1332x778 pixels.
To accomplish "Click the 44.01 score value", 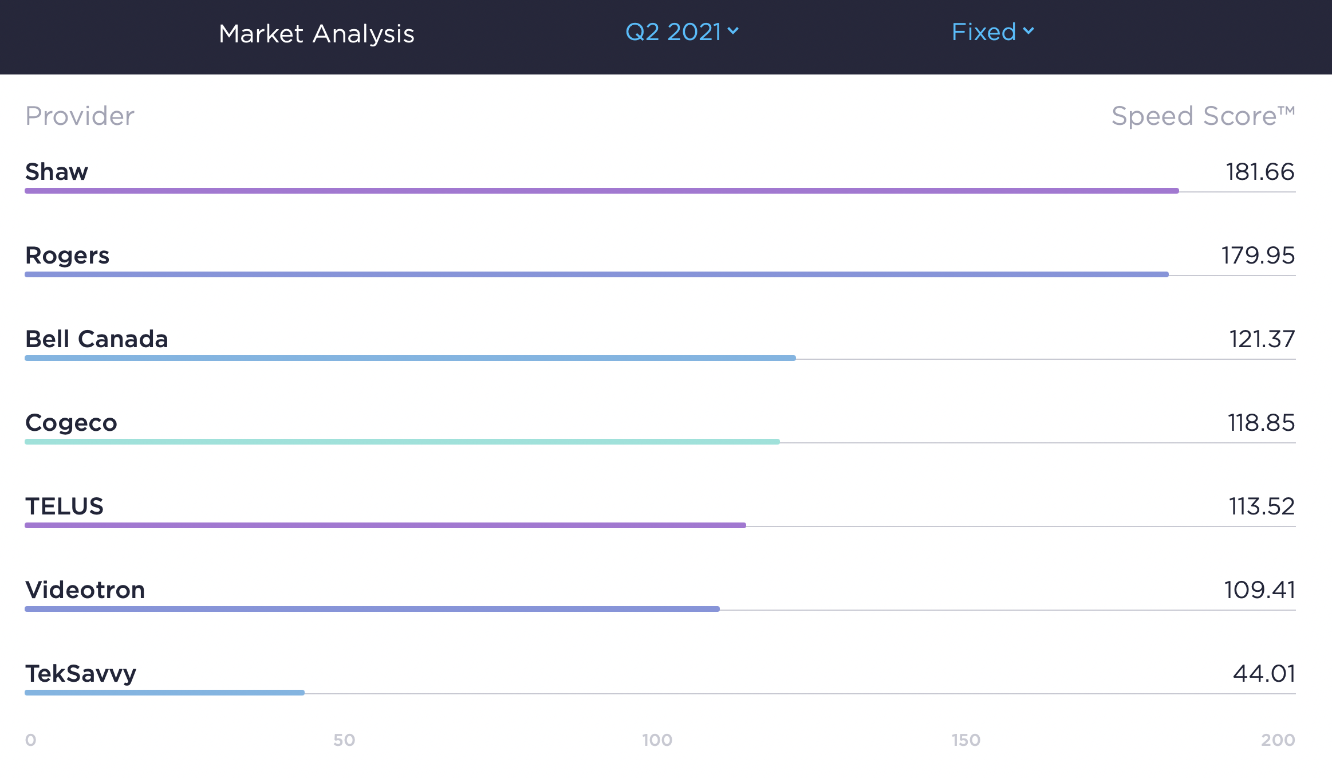I will pyautogui.click(x=1263, y=673).
